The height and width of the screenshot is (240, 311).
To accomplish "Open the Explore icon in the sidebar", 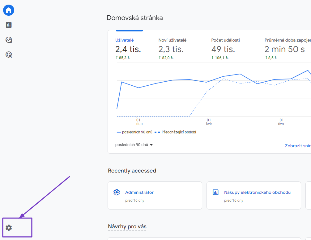I will (x=9, y=40).
